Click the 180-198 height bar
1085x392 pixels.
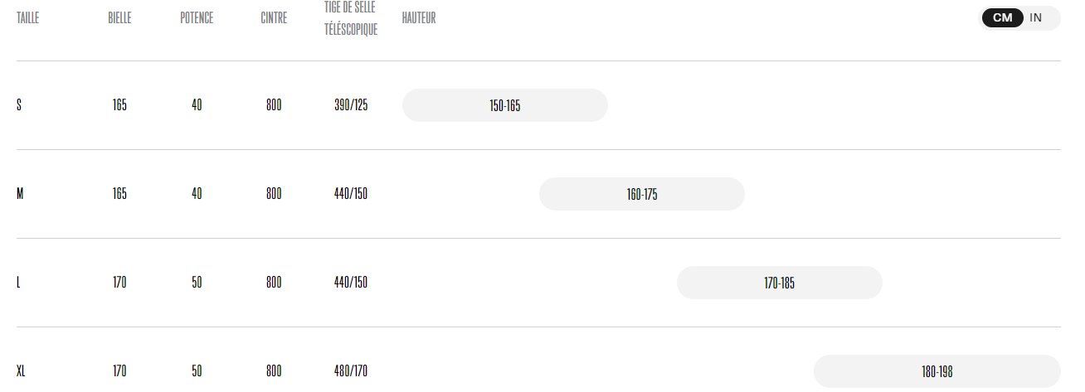(937, 371)
